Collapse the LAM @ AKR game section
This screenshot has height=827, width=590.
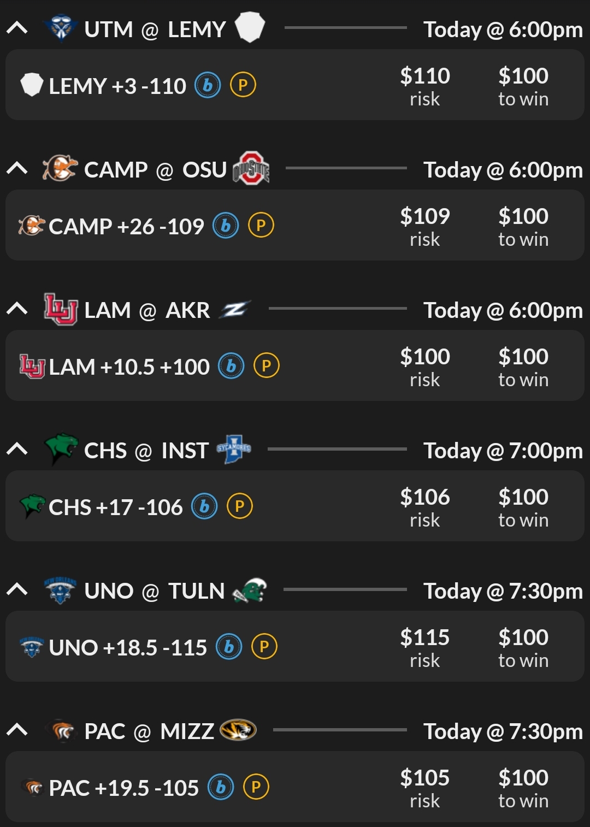click(17, 309)
